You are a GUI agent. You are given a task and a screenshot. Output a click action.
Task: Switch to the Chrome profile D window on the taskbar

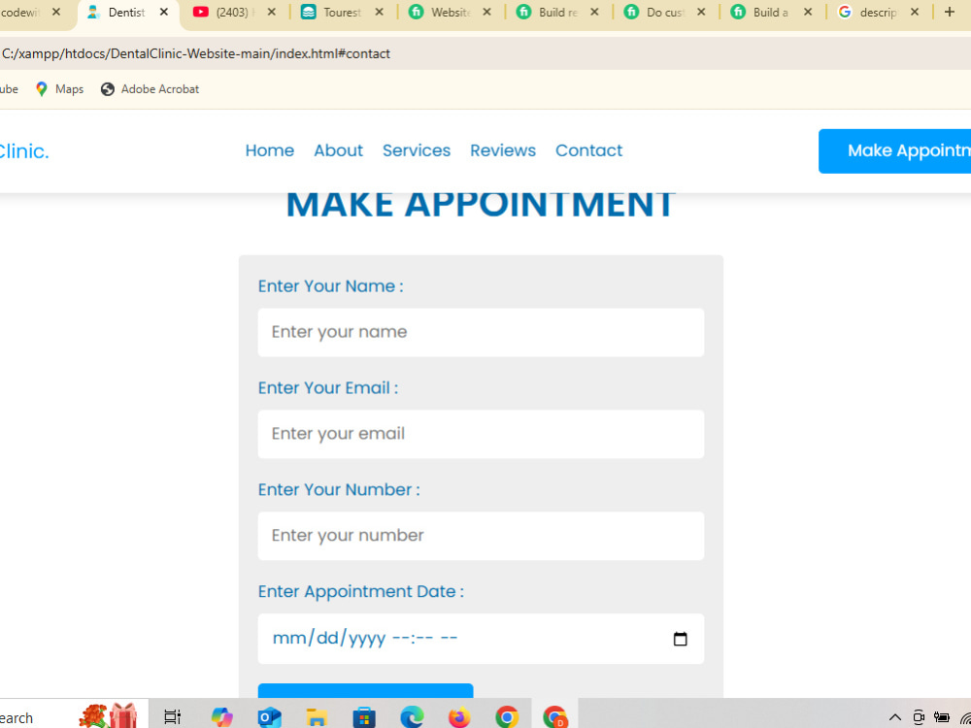pos(554,717)
